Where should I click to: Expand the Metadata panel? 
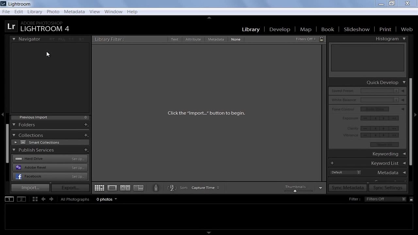[404, 172]
